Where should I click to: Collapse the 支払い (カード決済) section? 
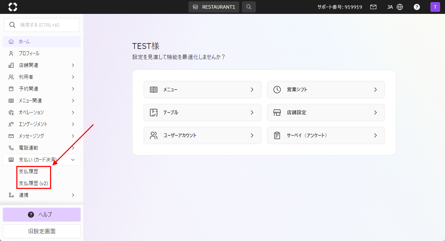point(42,160)
